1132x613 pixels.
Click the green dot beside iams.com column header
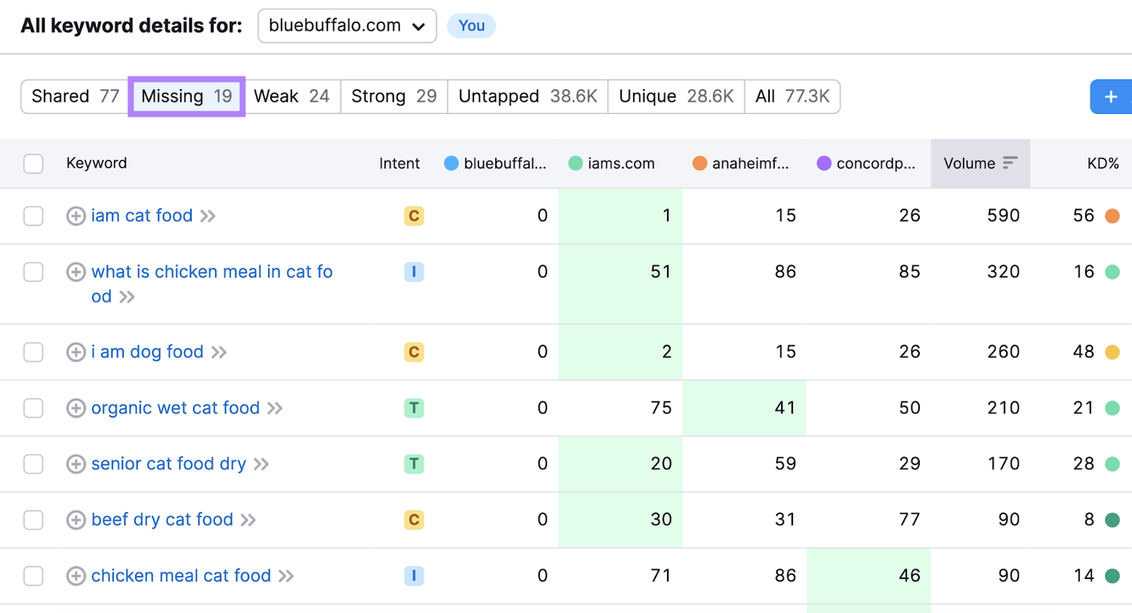(x=574, y=163)
